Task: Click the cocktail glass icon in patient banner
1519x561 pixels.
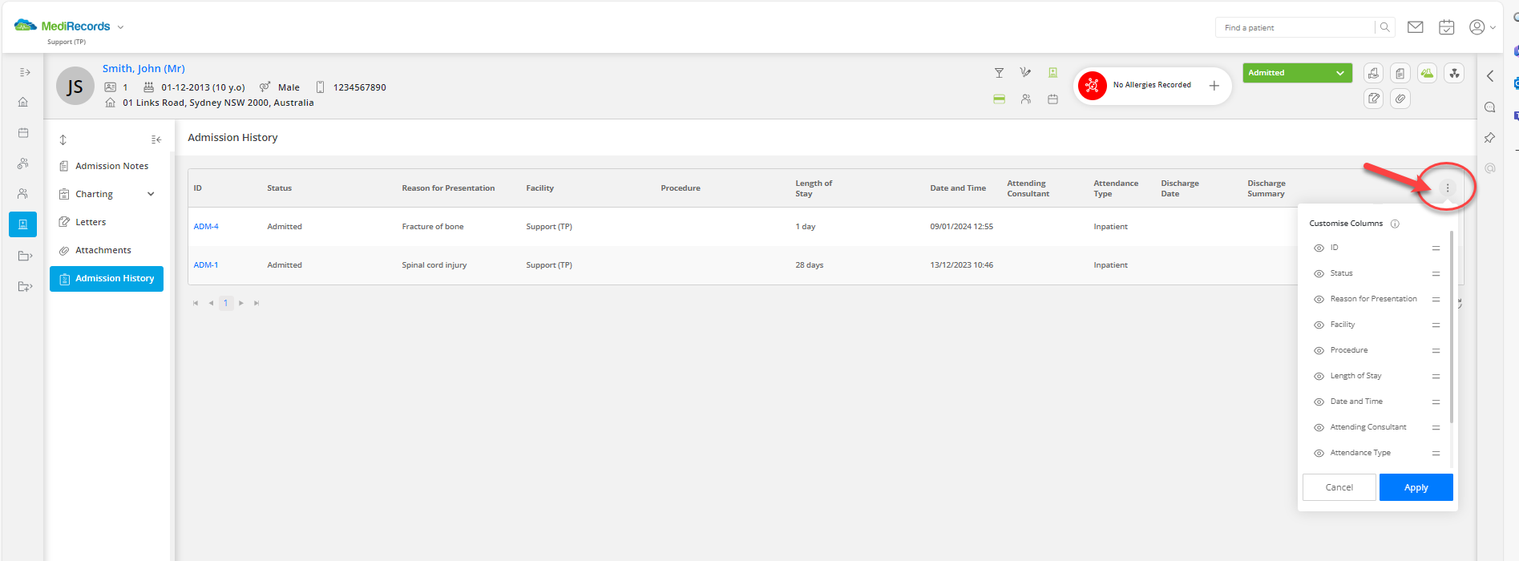Action: [999, 73]
